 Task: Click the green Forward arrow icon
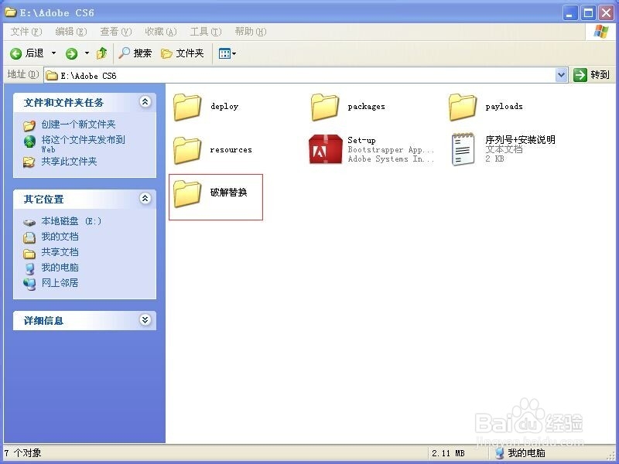click(71, 53)
